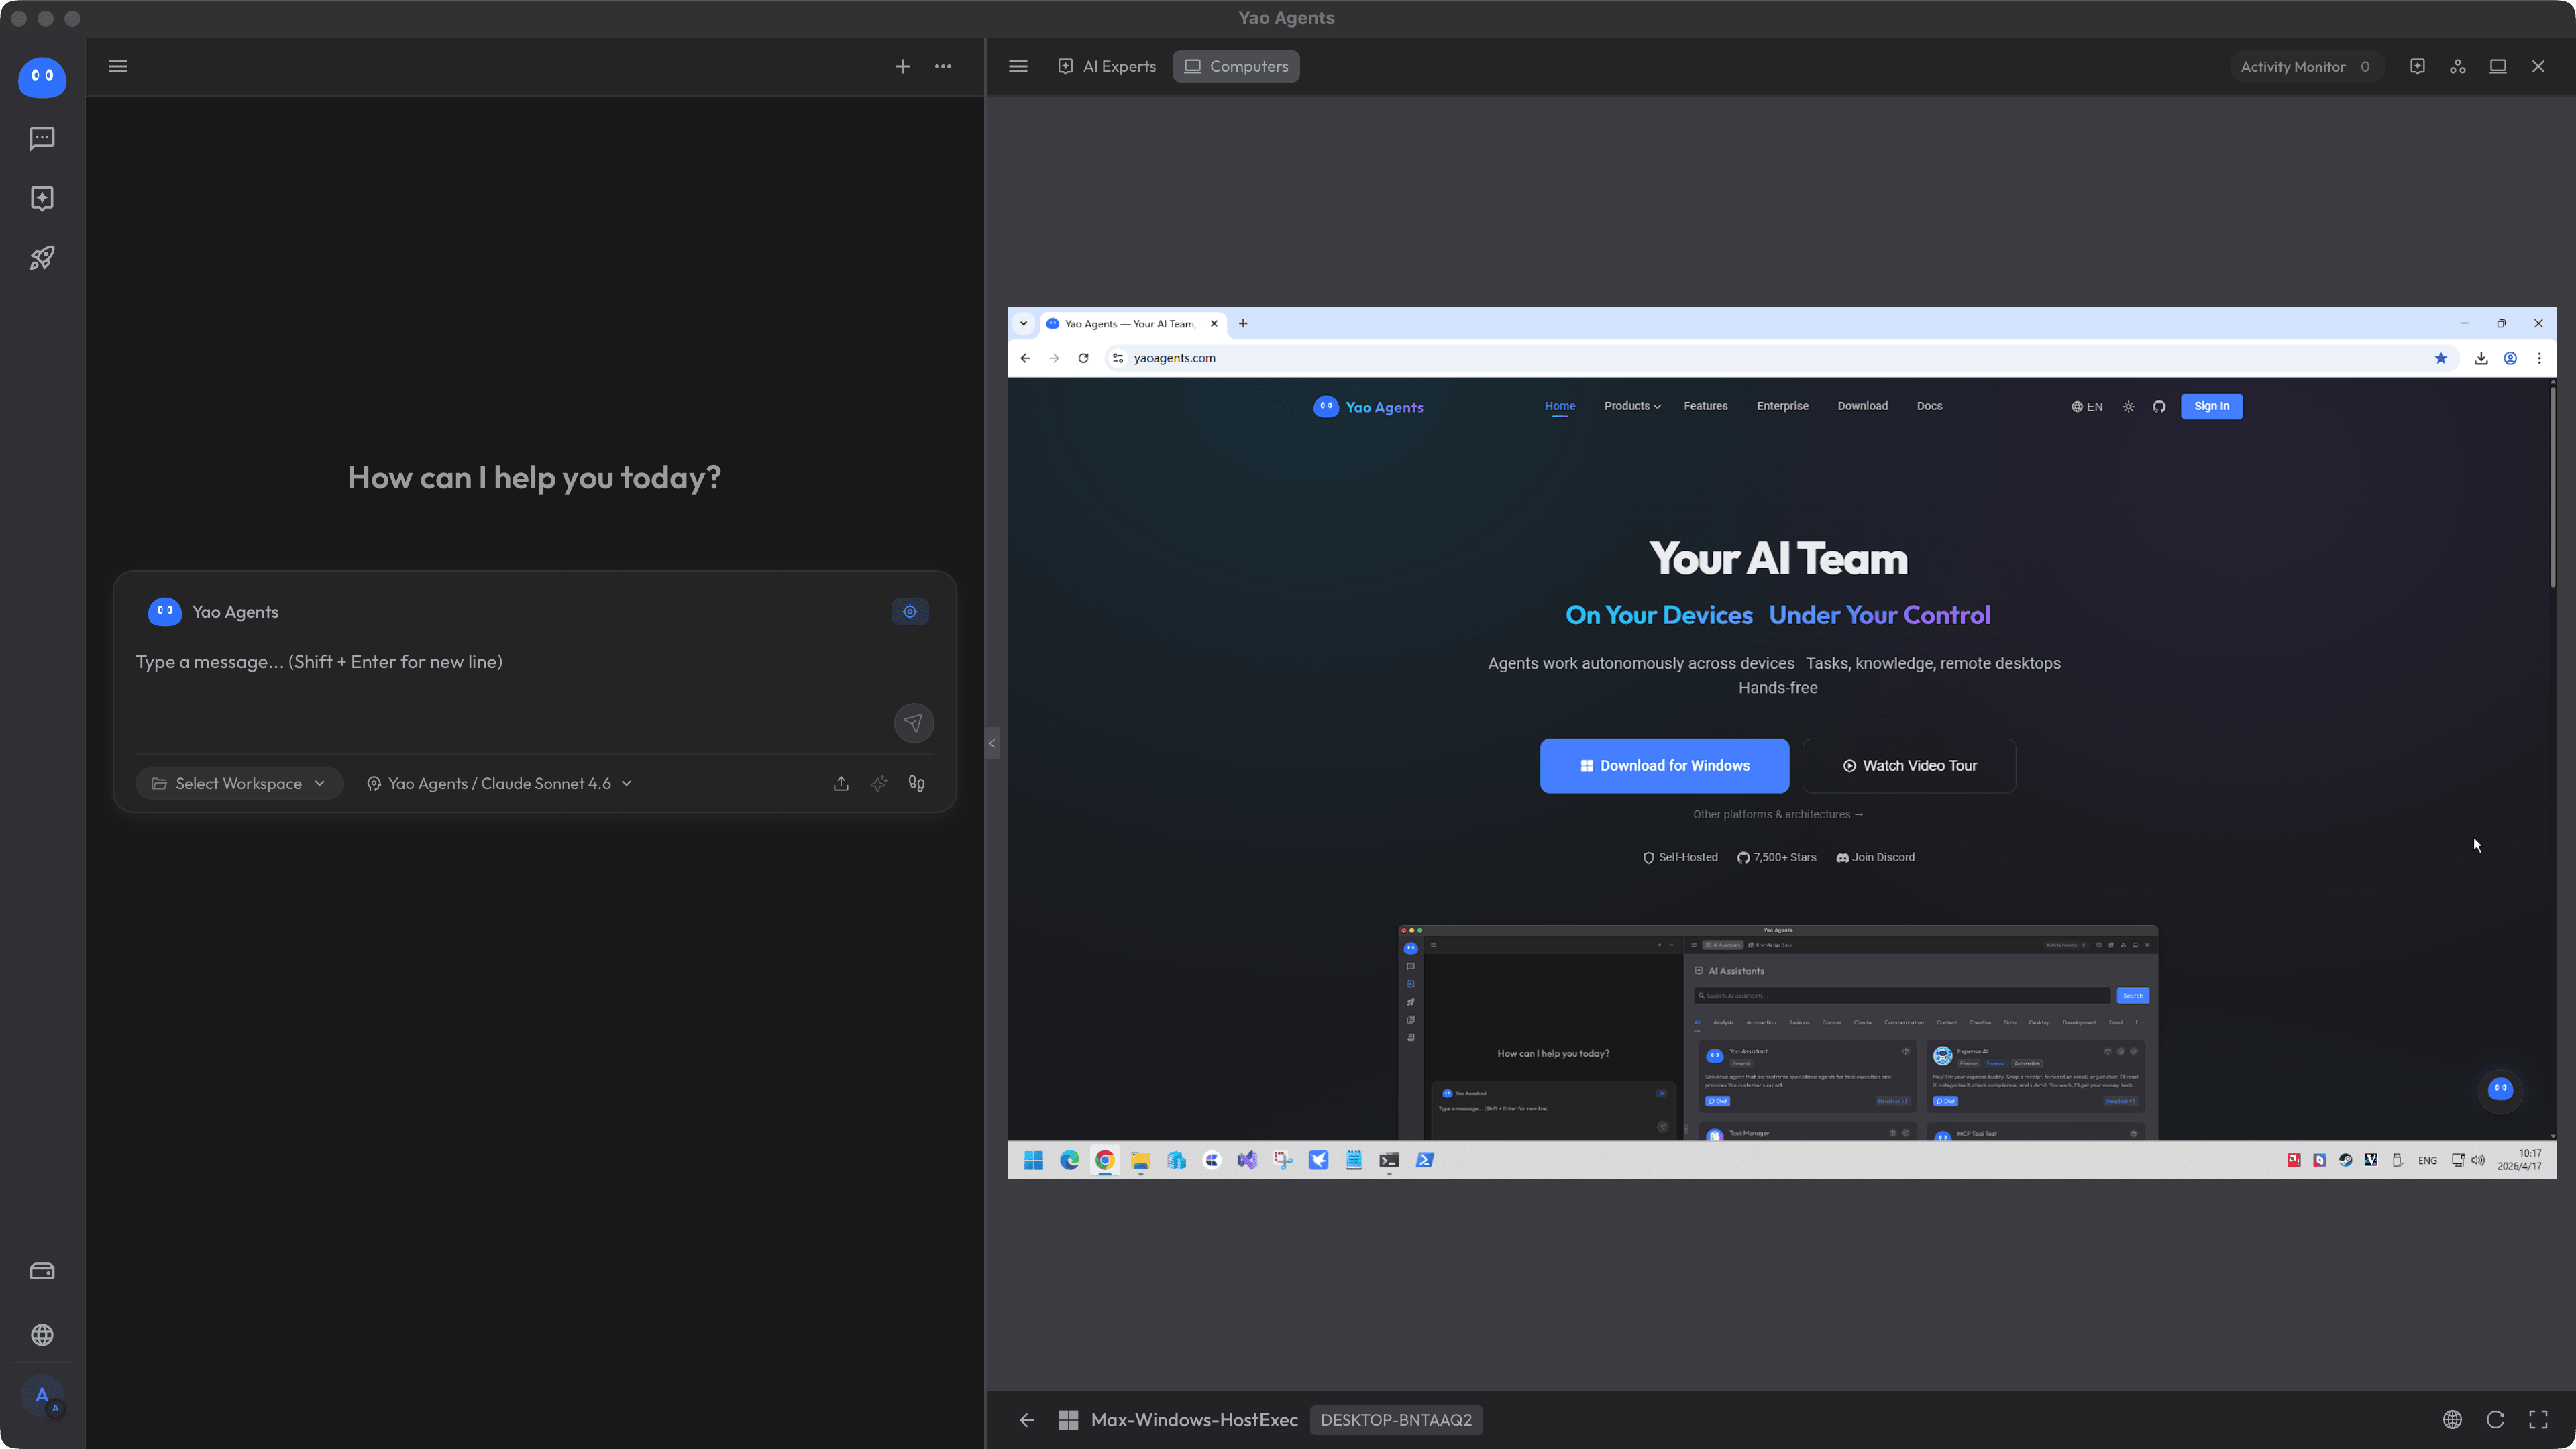This screenshot has height=1449, width=2576.
Task: Click the send message paper plane button
Action: (914, 723)
